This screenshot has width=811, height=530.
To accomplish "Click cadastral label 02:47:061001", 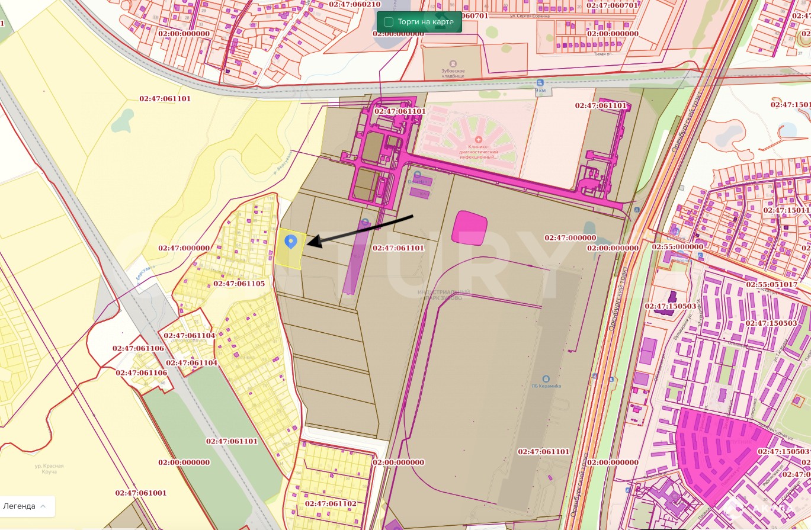I will [141, 493].
